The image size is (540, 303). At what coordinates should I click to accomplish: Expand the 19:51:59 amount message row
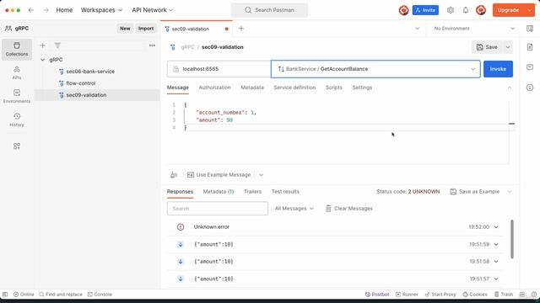point(496,245)
